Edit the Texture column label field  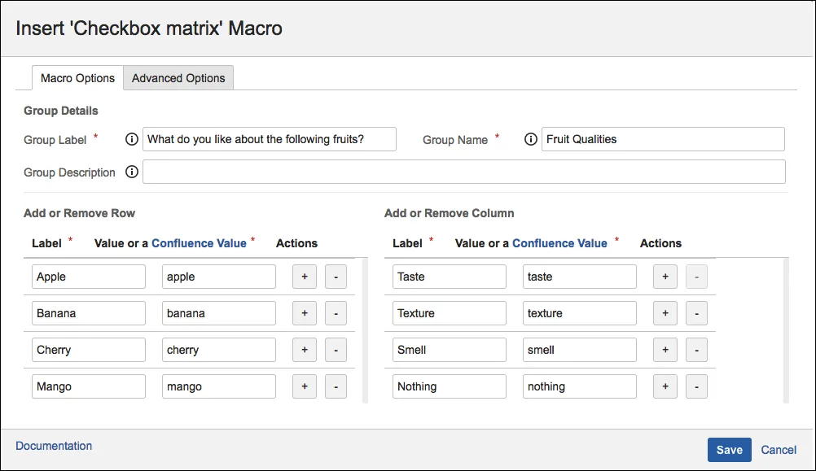[449, 313]
